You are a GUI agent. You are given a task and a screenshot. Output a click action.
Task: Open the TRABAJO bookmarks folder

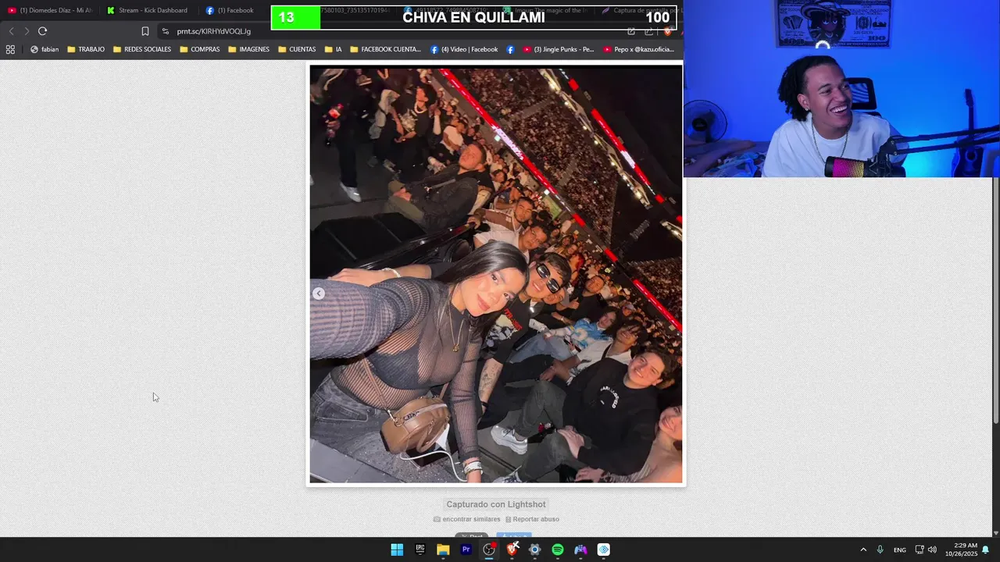coord(86,49)
